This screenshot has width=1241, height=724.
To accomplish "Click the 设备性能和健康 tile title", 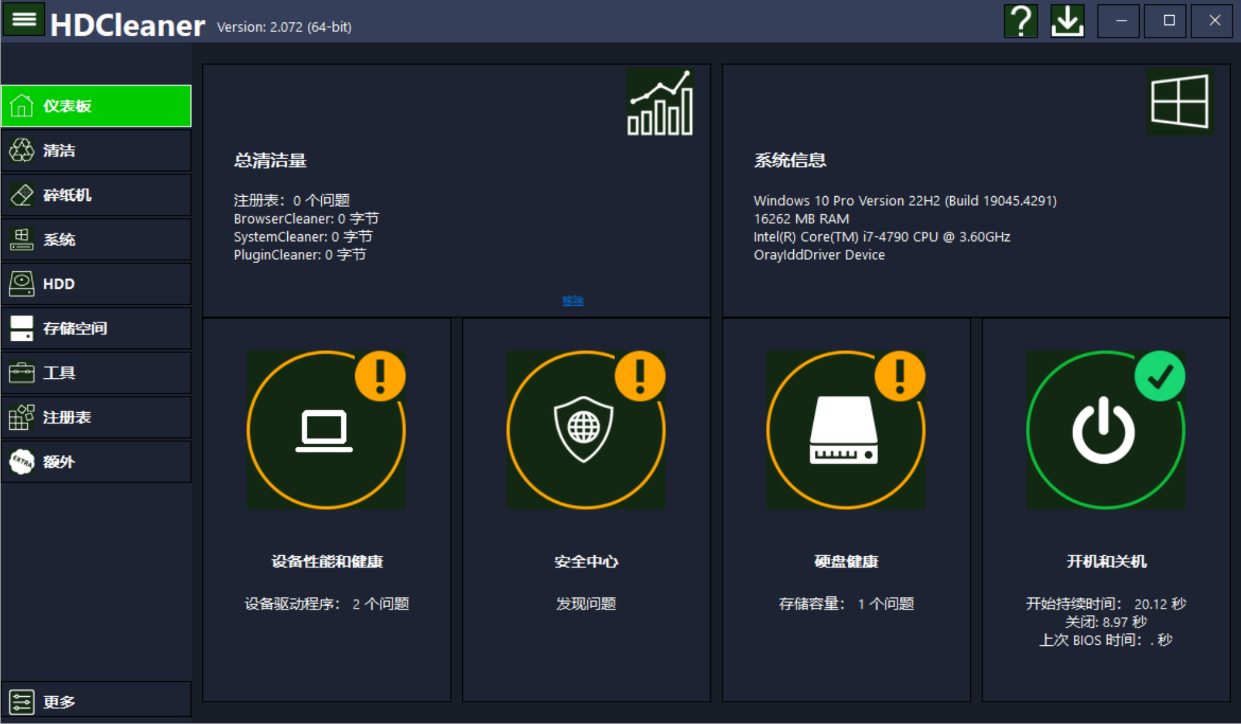I will coord(327,561).
